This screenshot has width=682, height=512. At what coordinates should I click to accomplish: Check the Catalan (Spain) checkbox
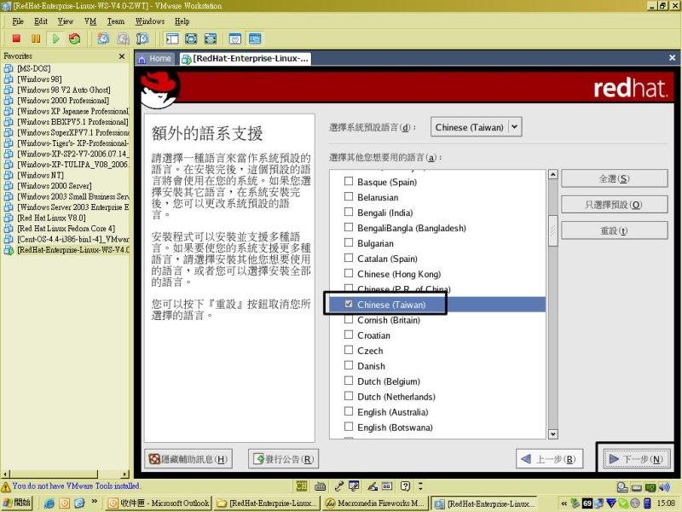[349, 258]
